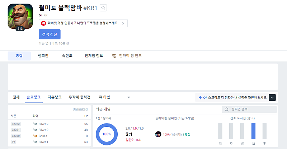Switch to the 챔피언 tab
Screen dimensions: 287x149
click(x=43, y=56)
